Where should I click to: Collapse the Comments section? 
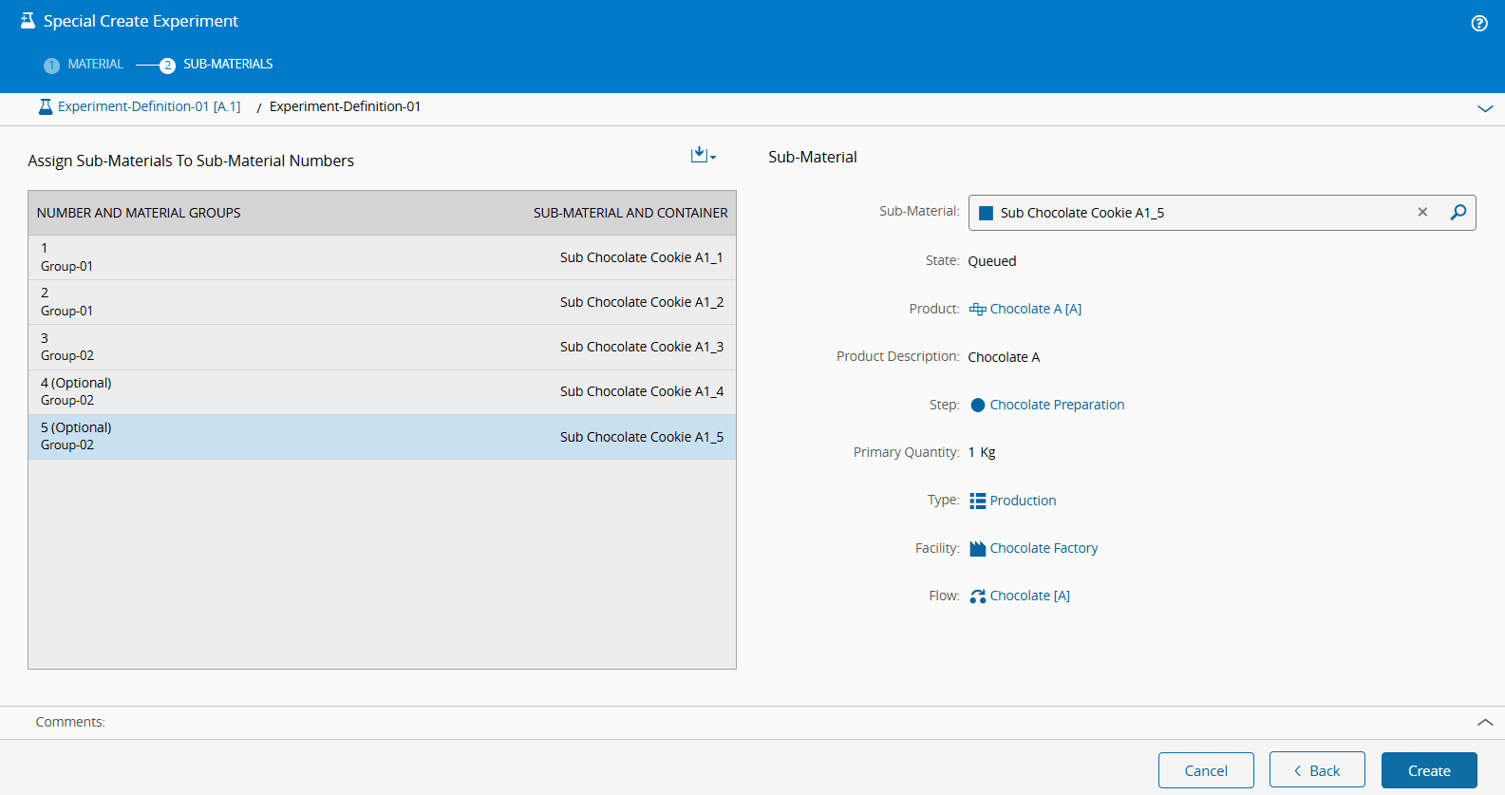(x=1484, y=723)
